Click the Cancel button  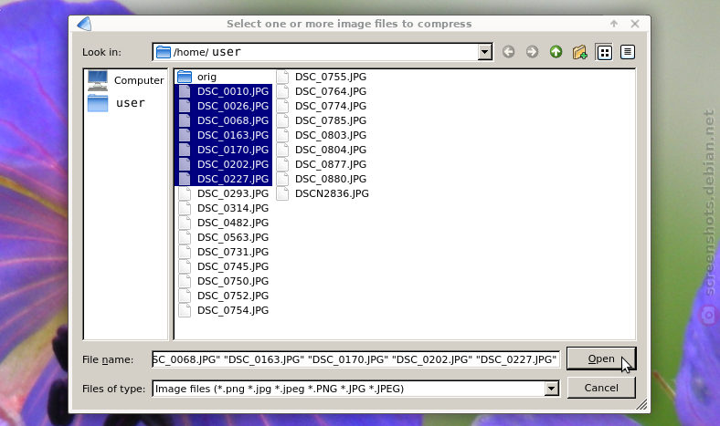tap(601, 388)
